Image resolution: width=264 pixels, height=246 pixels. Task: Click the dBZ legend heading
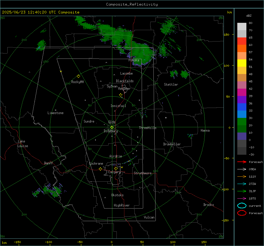point(249,16)
